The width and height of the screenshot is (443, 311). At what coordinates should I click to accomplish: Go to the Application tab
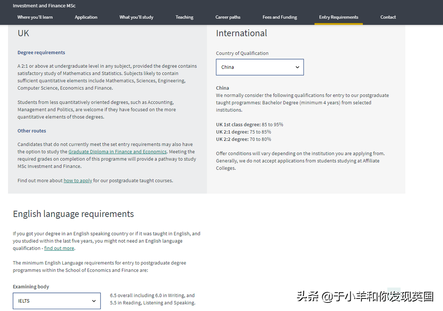86,17
